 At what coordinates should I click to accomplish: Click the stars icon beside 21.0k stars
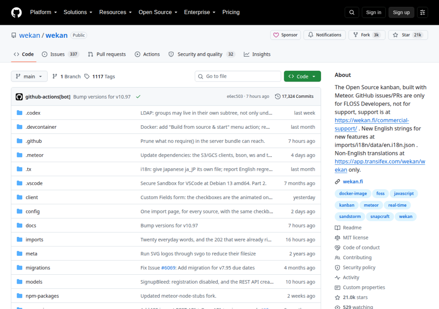[337, 297]
